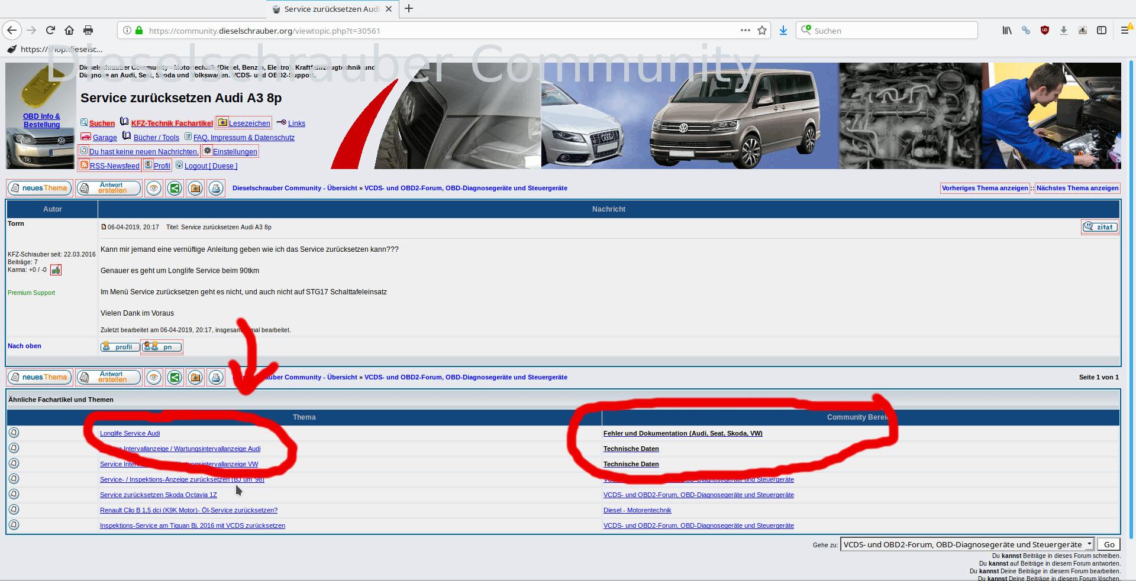Click the bookmark folder icon above the post
The height and width of the screenshot is (581, 1136).
(x=195, y=189)
